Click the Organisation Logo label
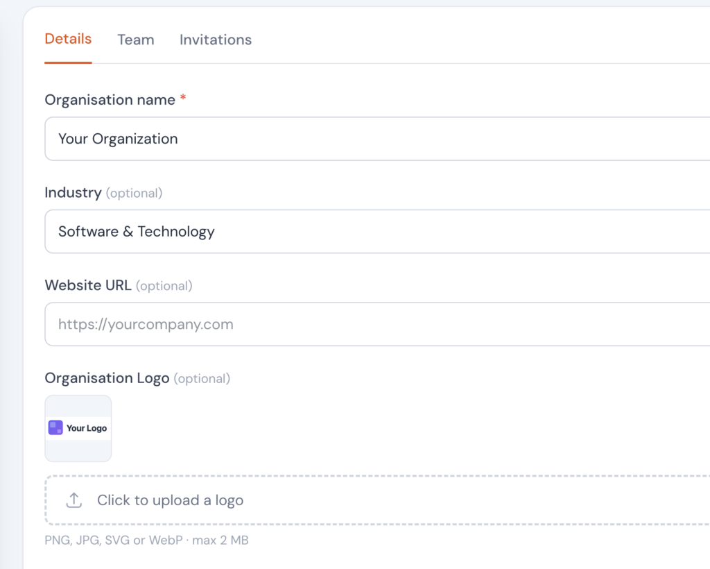 coord(107,378)
